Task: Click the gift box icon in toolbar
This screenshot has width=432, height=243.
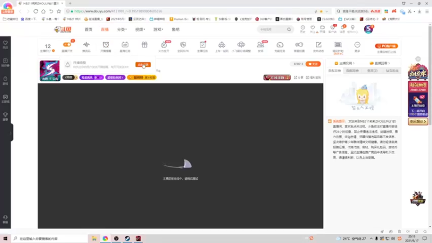Action: point(144,45)
